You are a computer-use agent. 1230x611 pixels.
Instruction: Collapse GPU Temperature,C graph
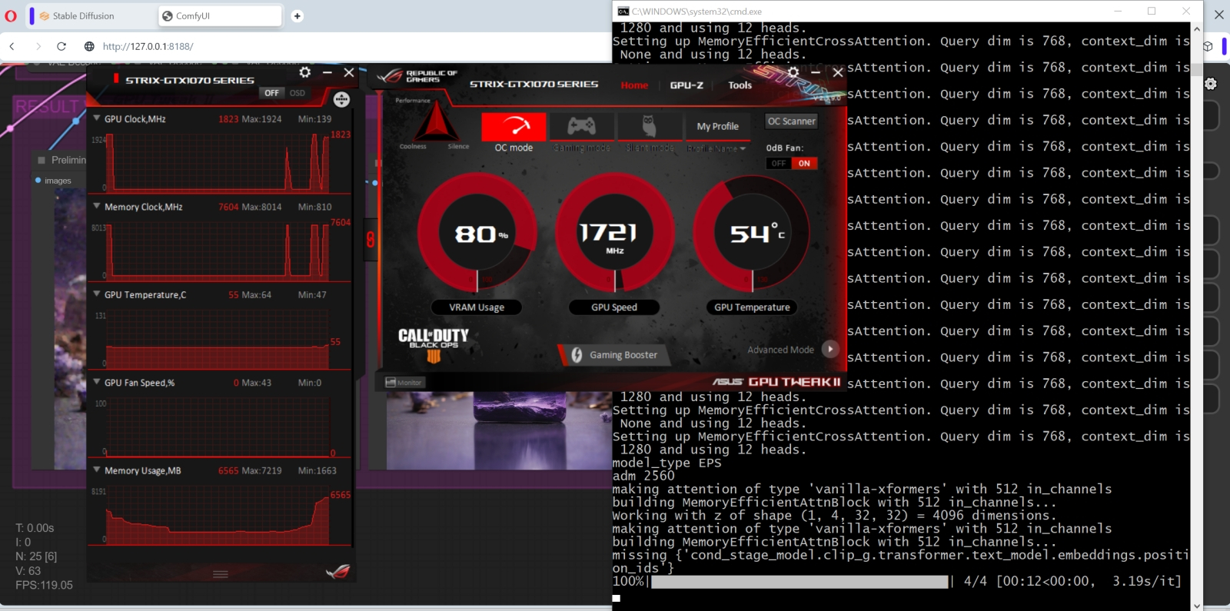tap(97, 294)
